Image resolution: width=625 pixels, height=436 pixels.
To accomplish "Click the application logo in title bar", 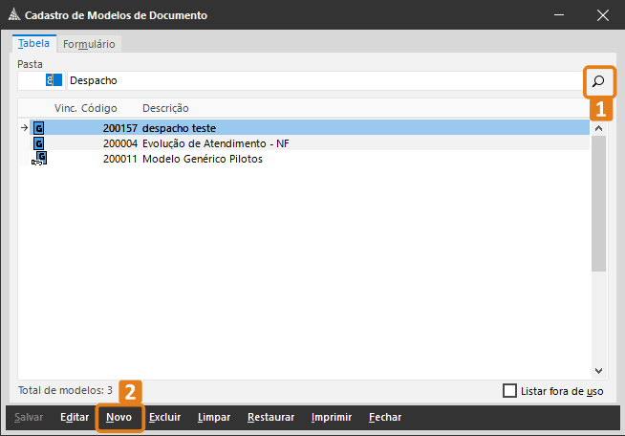I will [14, 14].
